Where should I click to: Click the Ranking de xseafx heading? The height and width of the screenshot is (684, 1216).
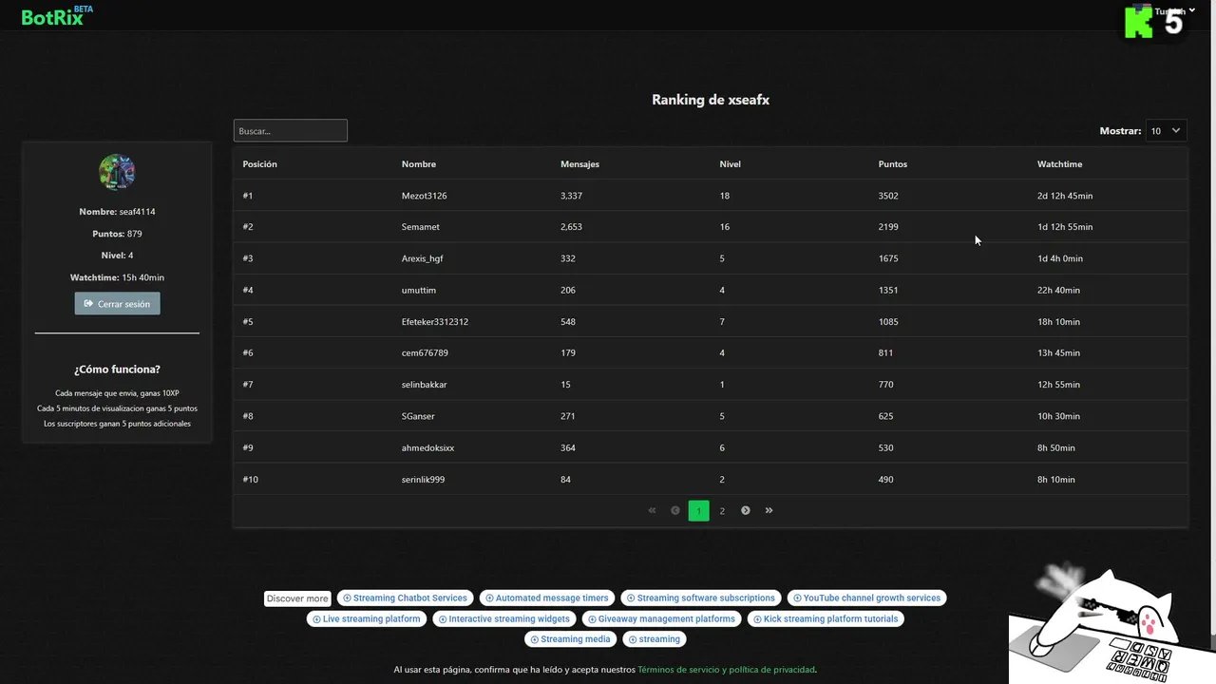[x=711, y=100]
